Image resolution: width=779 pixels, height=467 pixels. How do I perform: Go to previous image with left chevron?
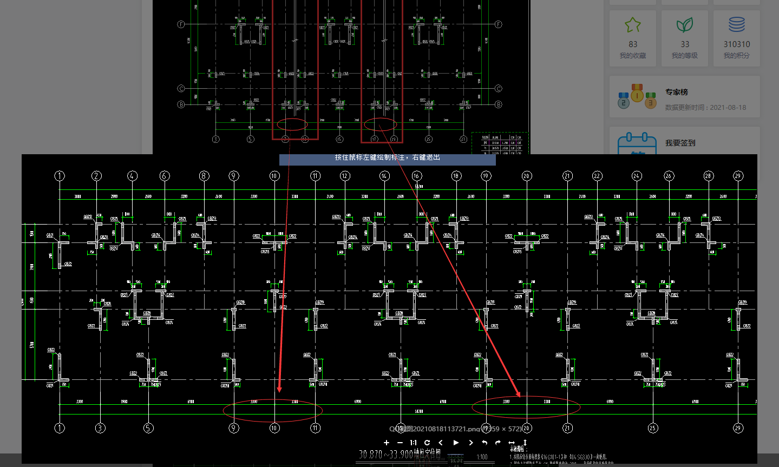pyautogui.click(x=441, y=443)
